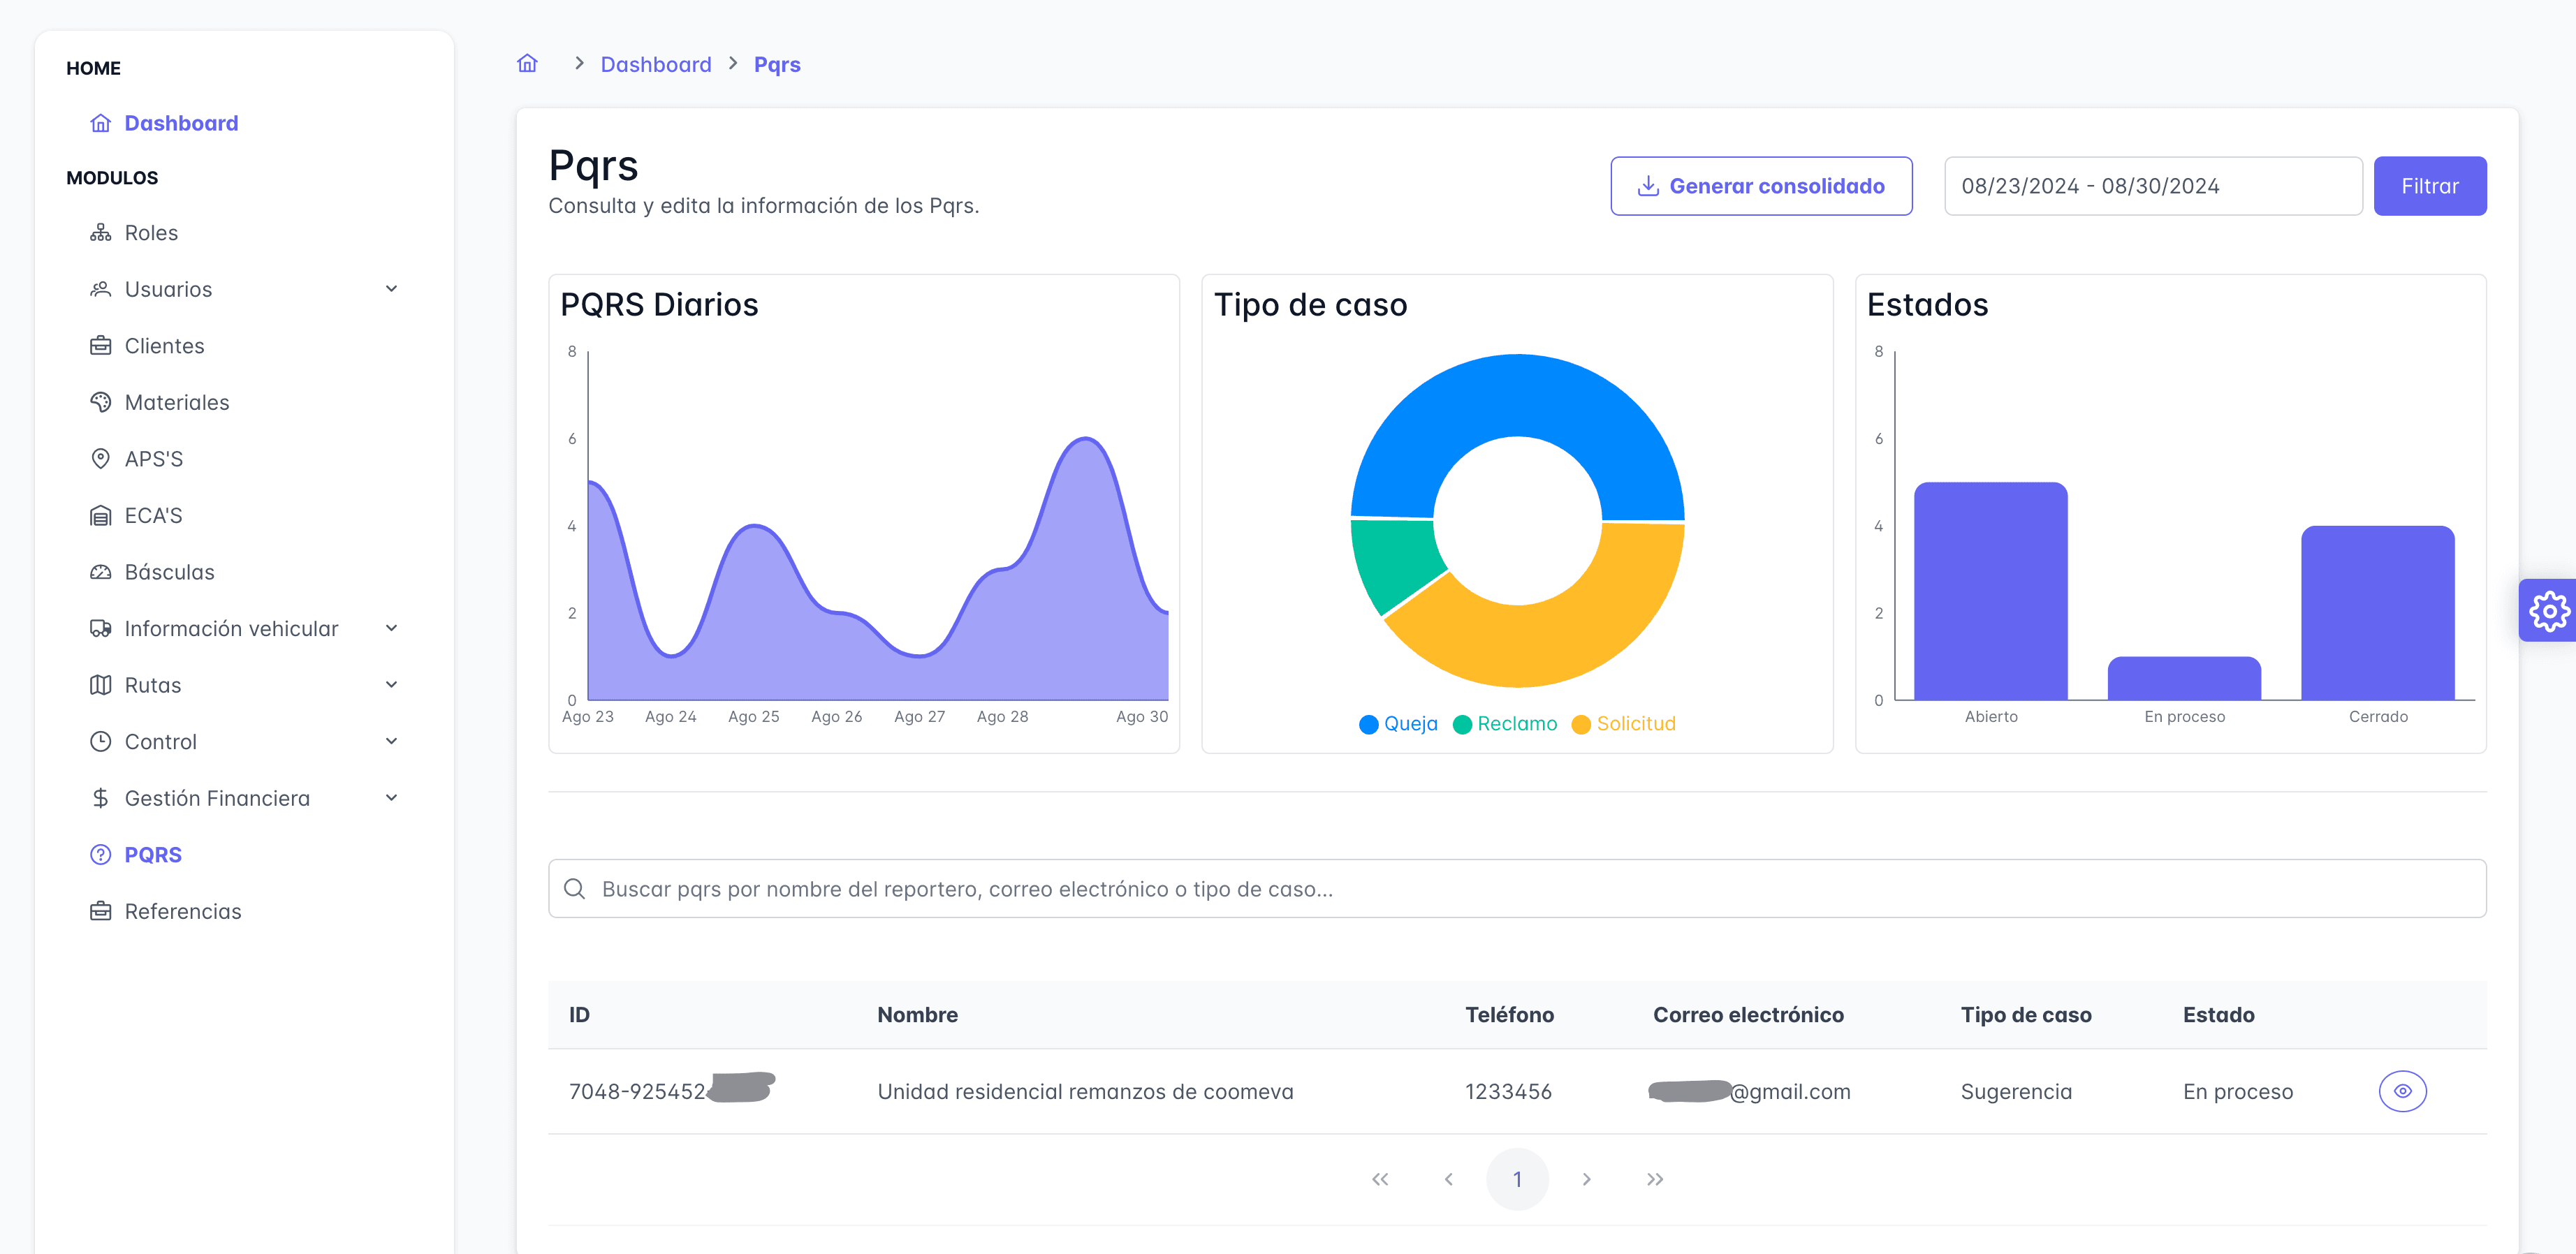Click the Buscar pqrs search field
The width and height of the screenshot is (2576, 1254).
pyautogui.click(x=1517, y=889)
